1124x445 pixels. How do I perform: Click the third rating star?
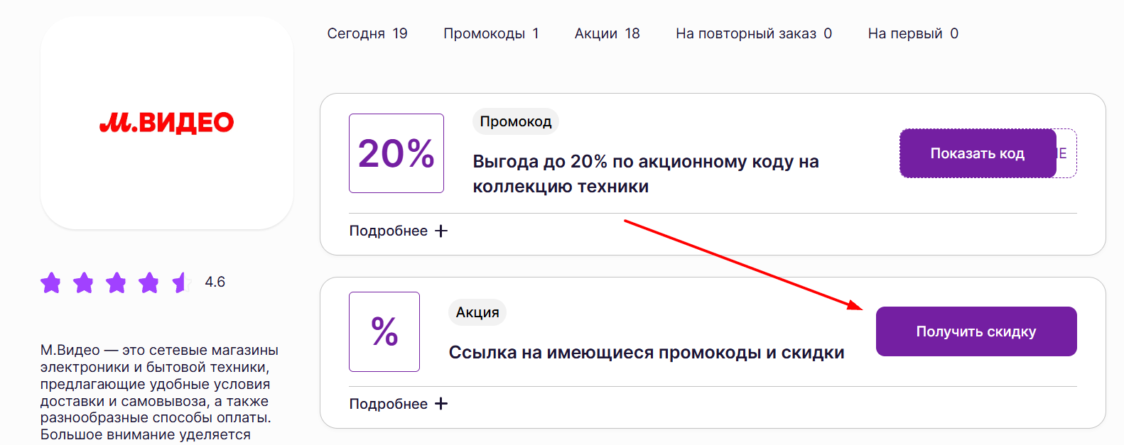[116, 282]
